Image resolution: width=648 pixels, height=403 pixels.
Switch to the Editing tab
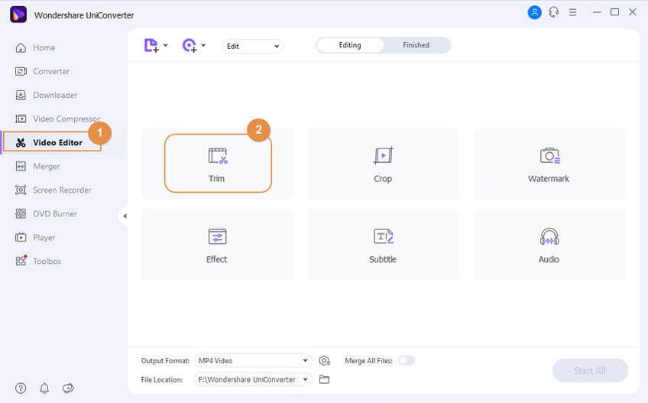tap(350, 45)
